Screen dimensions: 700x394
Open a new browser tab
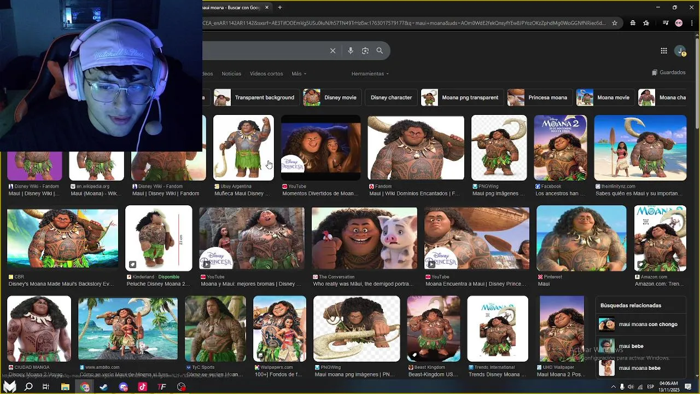(280, 8)
